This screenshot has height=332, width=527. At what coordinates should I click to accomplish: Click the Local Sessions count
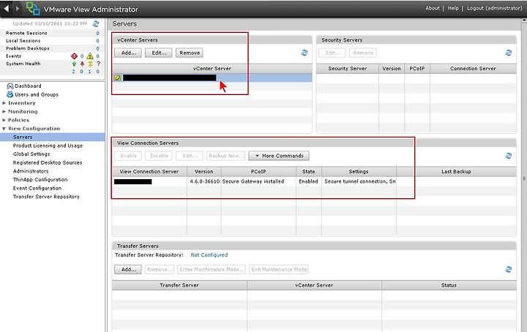coord(98,41)
